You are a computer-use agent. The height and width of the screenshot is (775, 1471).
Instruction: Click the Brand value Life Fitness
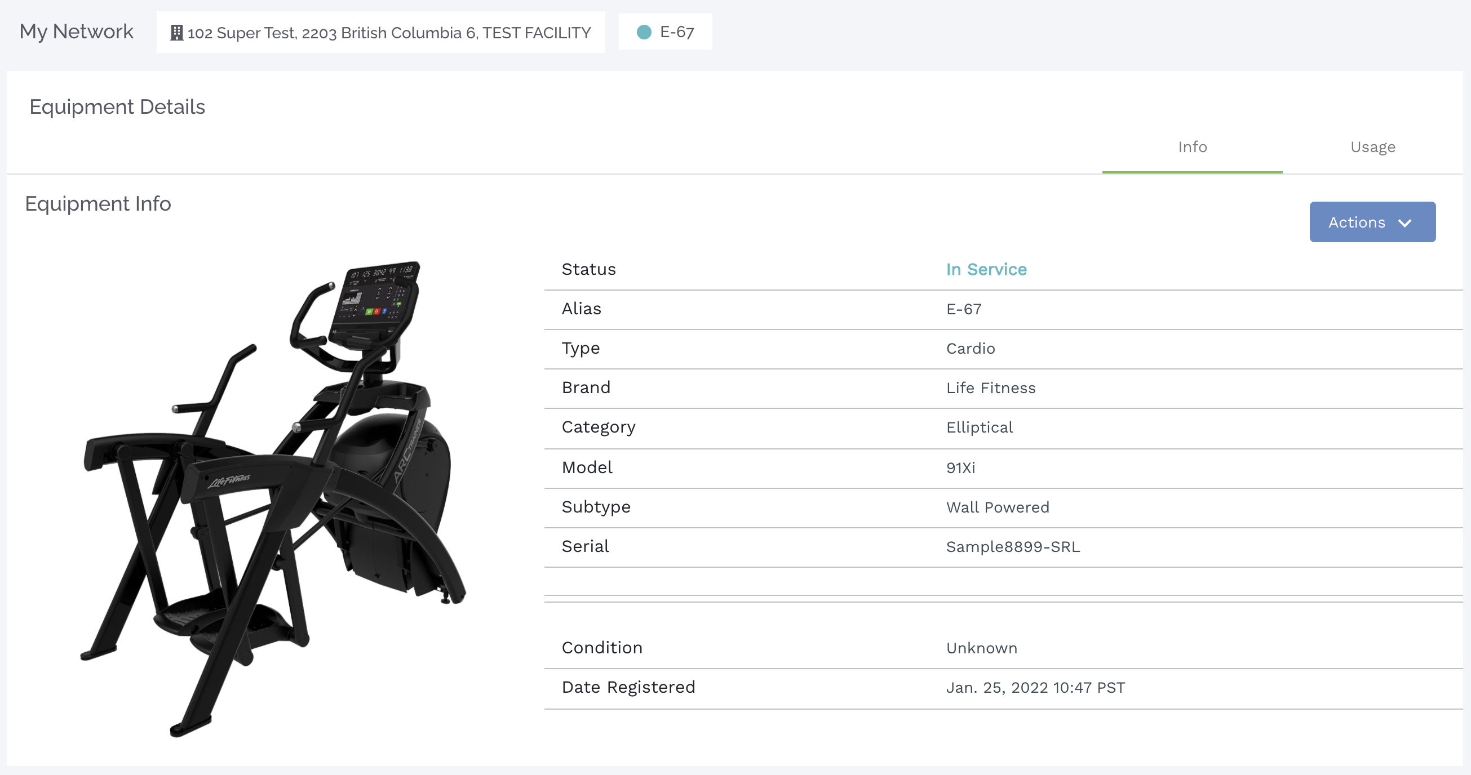click(990, 388)
